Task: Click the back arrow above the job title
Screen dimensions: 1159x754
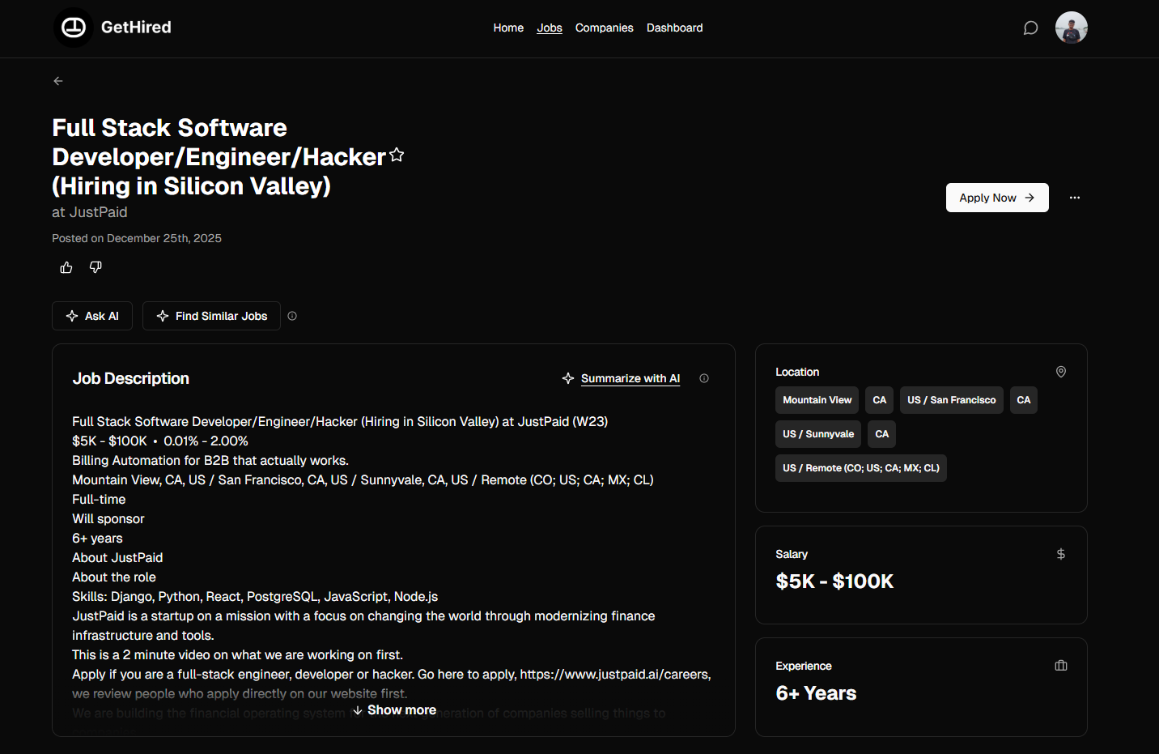Action: pos(57,80)
